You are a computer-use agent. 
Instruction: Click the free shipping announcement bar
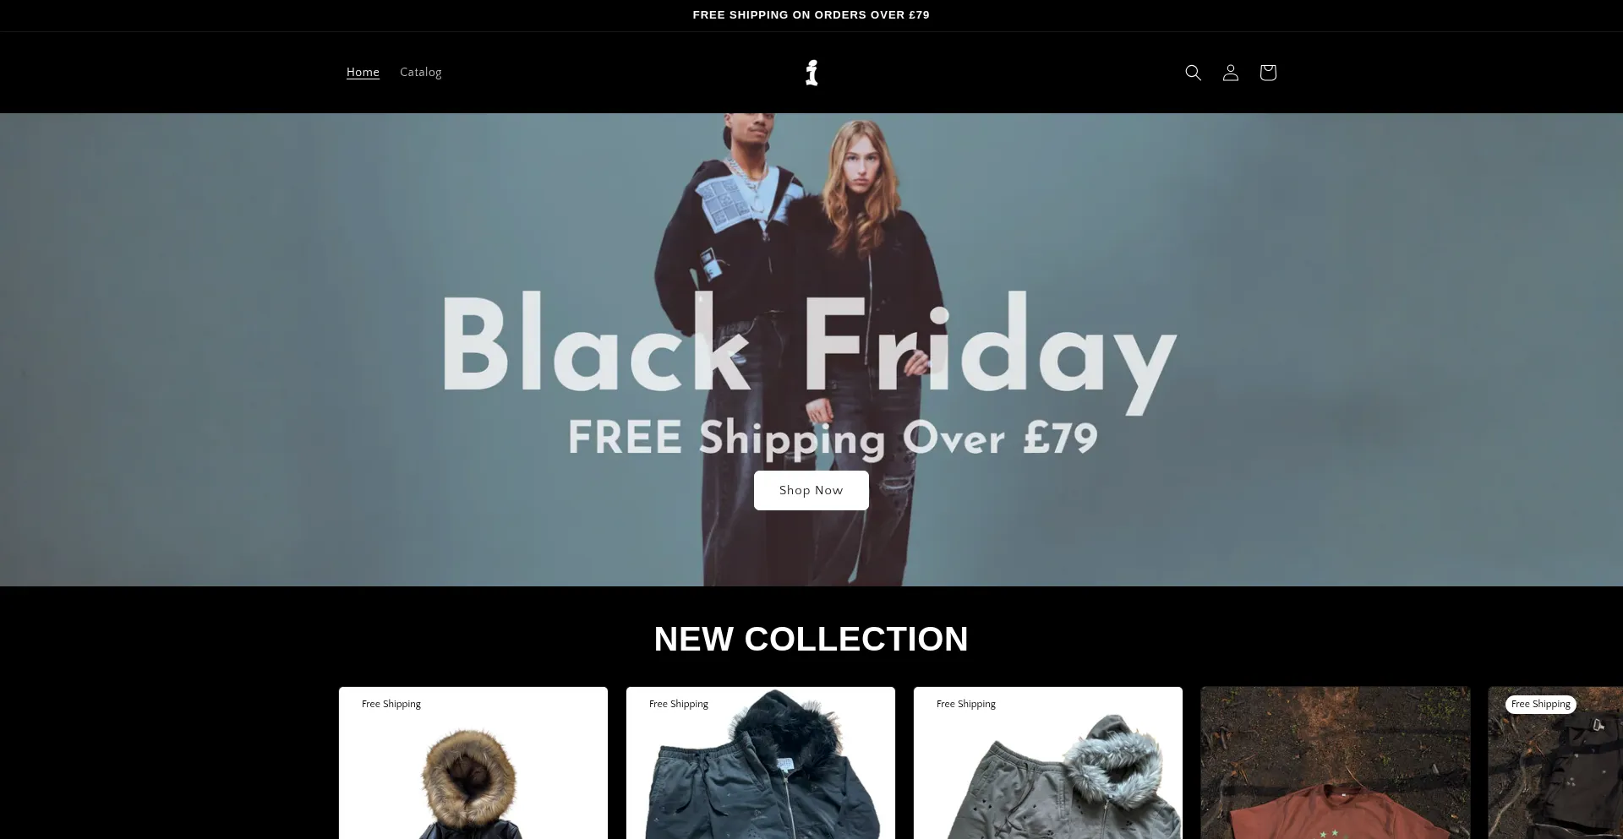811,15
